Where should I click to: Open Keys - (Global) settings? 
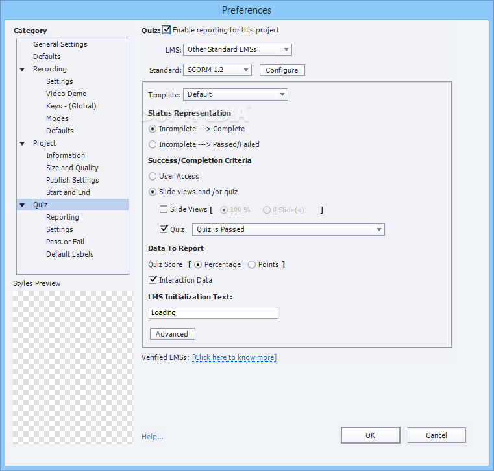tap(71, 106)
